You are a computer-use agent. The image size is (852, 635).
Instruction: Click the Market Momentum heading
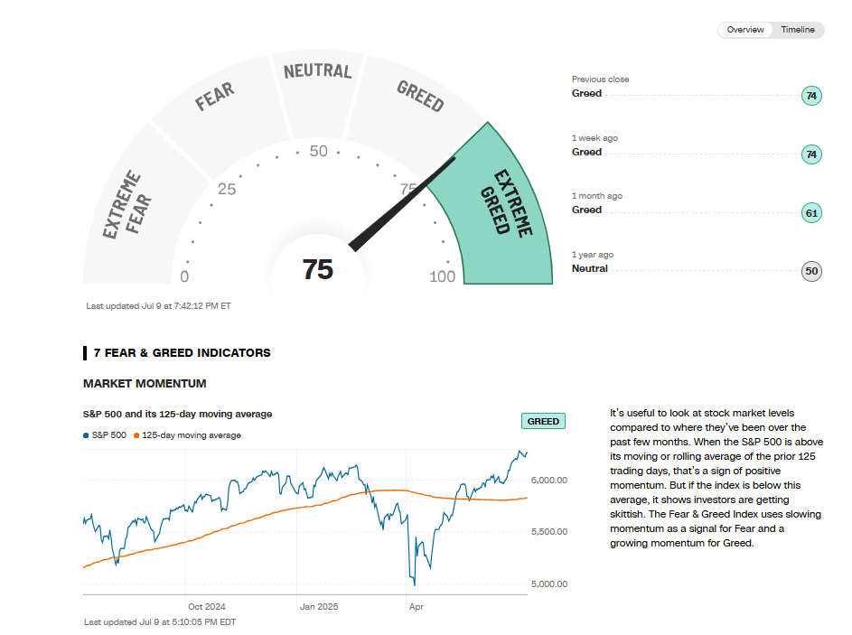[145, 384]
